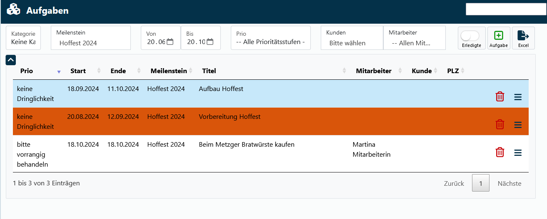The width and height of the screenshot is (547, 219).
Task: Delete the Vorbereitung Hoffest task
Action: (500, 124)
